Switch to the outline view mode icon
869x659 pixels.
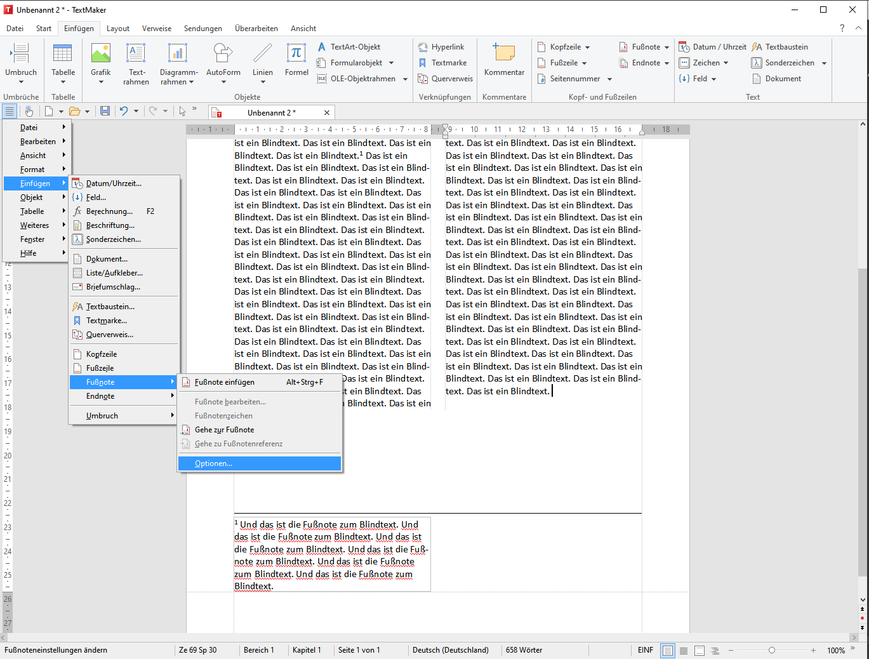point(715,651)
